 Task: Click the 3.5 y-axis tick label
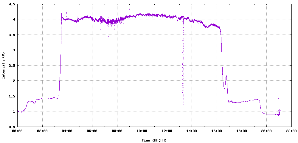12,35
